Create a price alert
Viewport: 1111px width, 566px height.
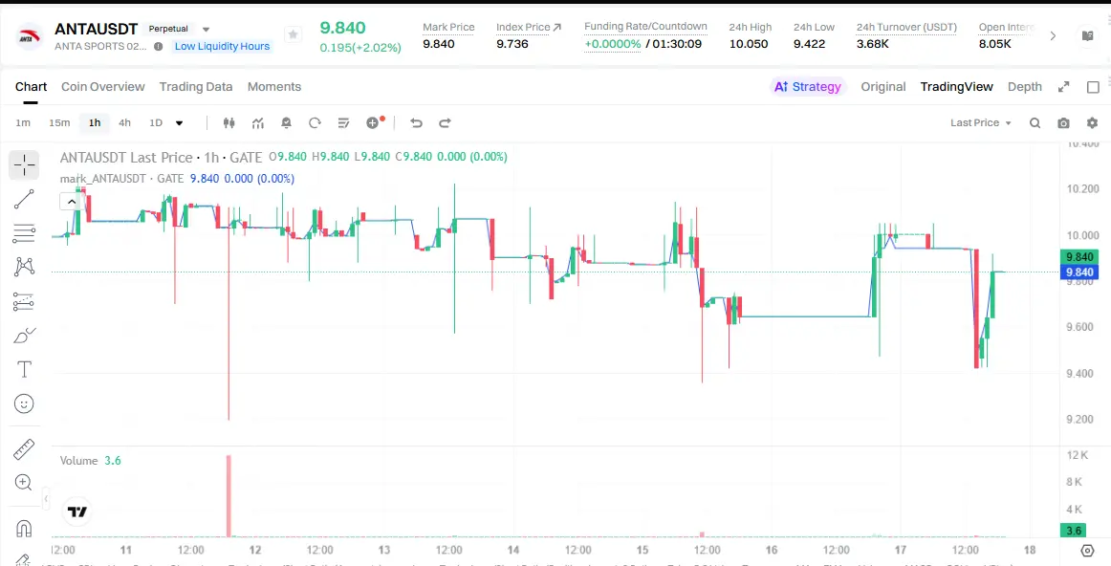(286, 122)
